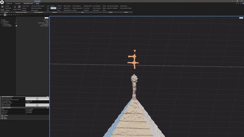The image size is (244, 137).
Task: Click Deselect in the ribbon
Action: 59,8
